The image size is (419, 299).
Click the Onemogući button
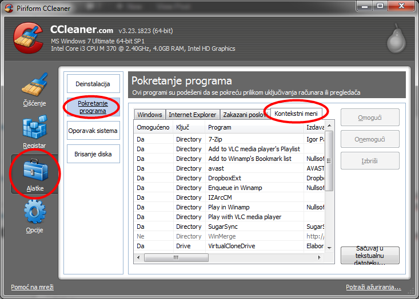coord(370,139)
